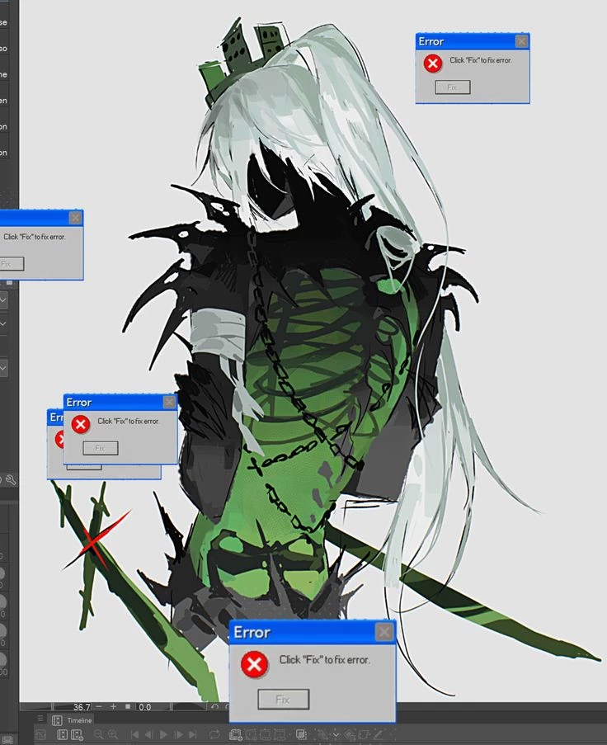Switch to the Timeline tab
The image size is (607, 745).
click(79, 720)
